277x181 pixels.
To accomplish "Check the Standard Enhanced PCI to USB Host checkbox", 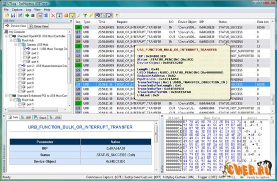I will 10,95.
